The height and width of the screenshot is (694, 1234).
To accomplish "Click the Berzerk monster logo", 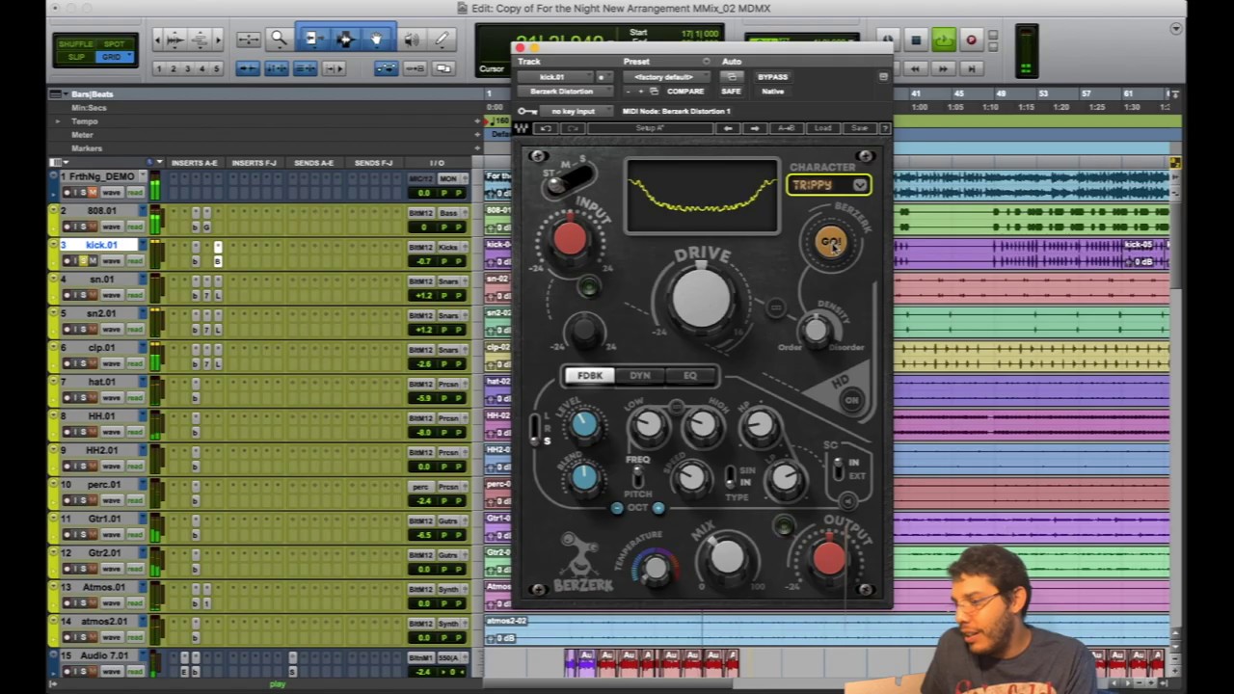I will (581, 562).
